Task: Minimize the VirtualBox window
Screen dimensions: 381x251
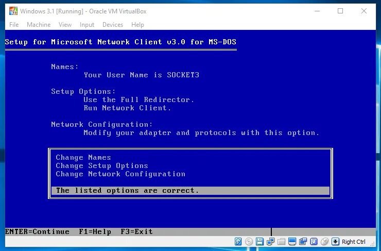Action: [317, 11]
